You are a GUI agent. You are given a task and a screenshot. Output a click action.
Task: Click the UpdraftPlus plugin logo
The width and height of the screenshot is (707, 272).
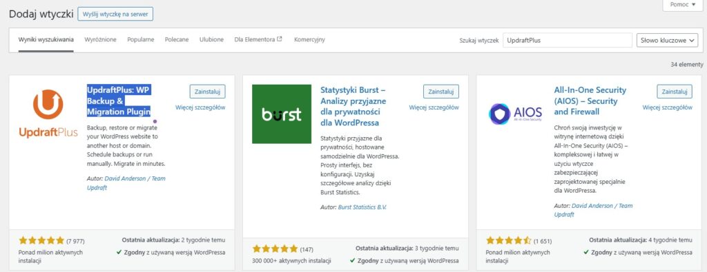click(x=48, y=114)
